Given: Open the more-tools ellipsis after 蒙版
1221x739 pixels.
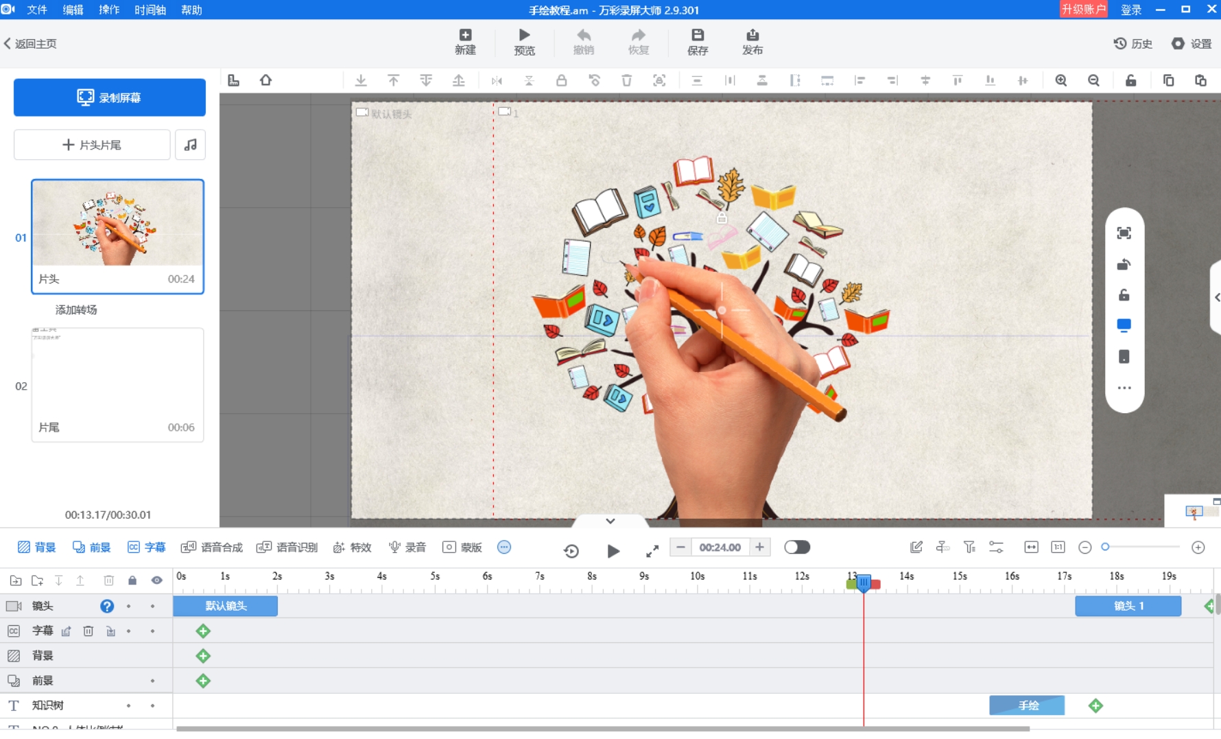Looking at the screenshot, I should coord(504,547).
